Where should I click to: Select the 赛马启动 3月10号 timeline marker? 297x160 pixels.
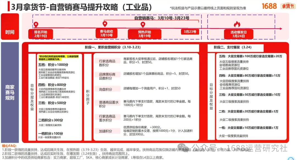pyautogui.click(x=106, y=33)
